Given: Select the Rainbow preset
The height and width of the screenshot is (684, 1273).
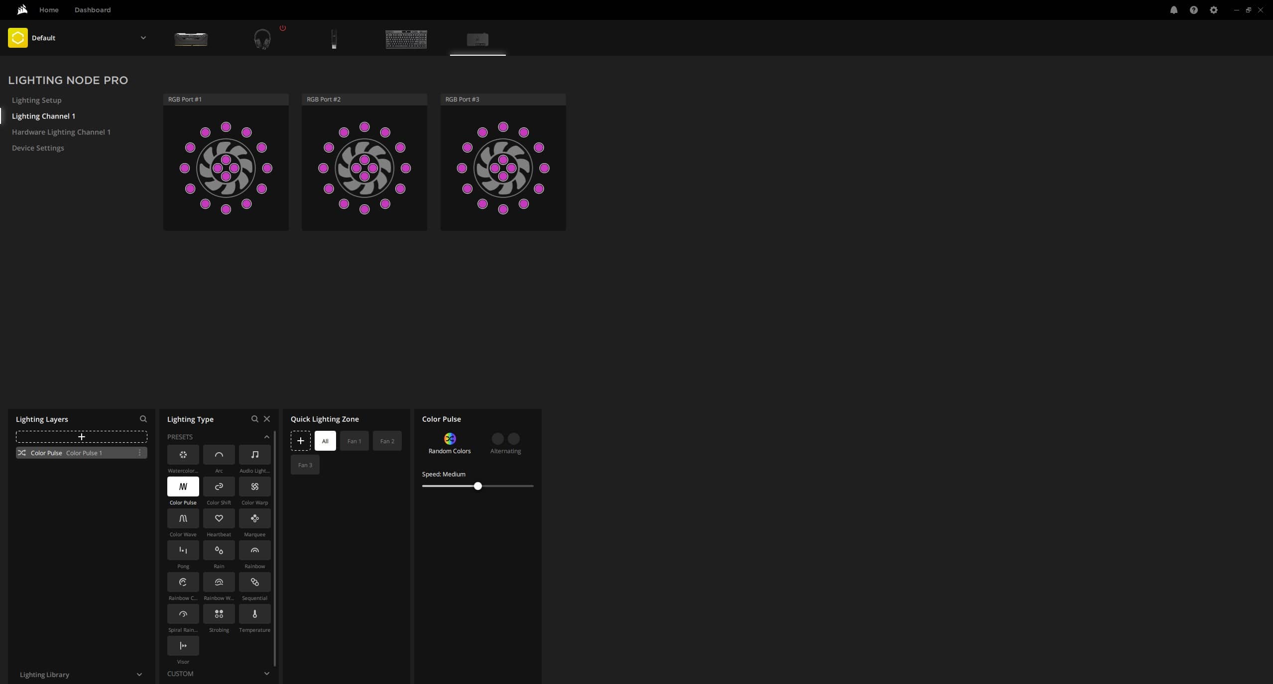Looking at the screenshot, I should coord(254,550).
